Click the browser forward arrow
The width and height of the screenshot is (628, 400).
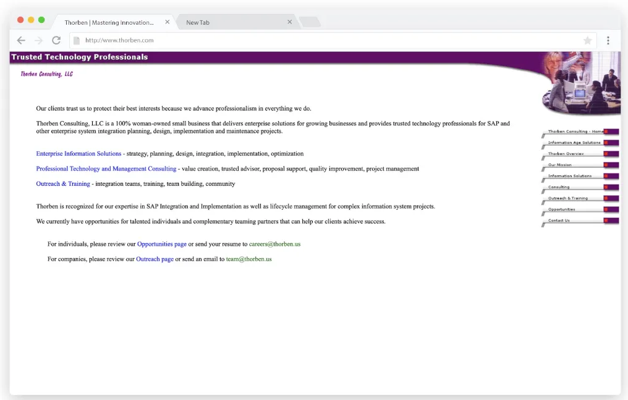(38, 40)
